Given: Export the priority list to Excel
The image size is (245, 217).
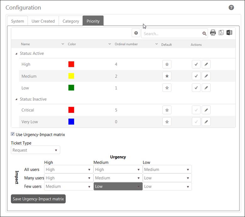Looking at the screenshot, I should tap(229, 33).
